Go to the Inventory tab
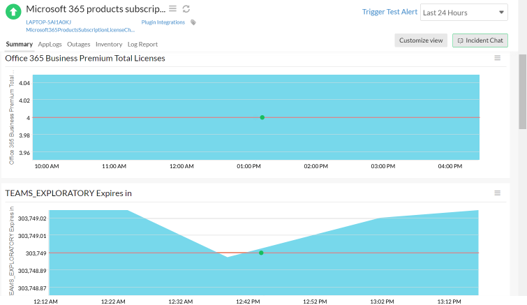The height and width of the screenshot is (305, 527). 109,45
